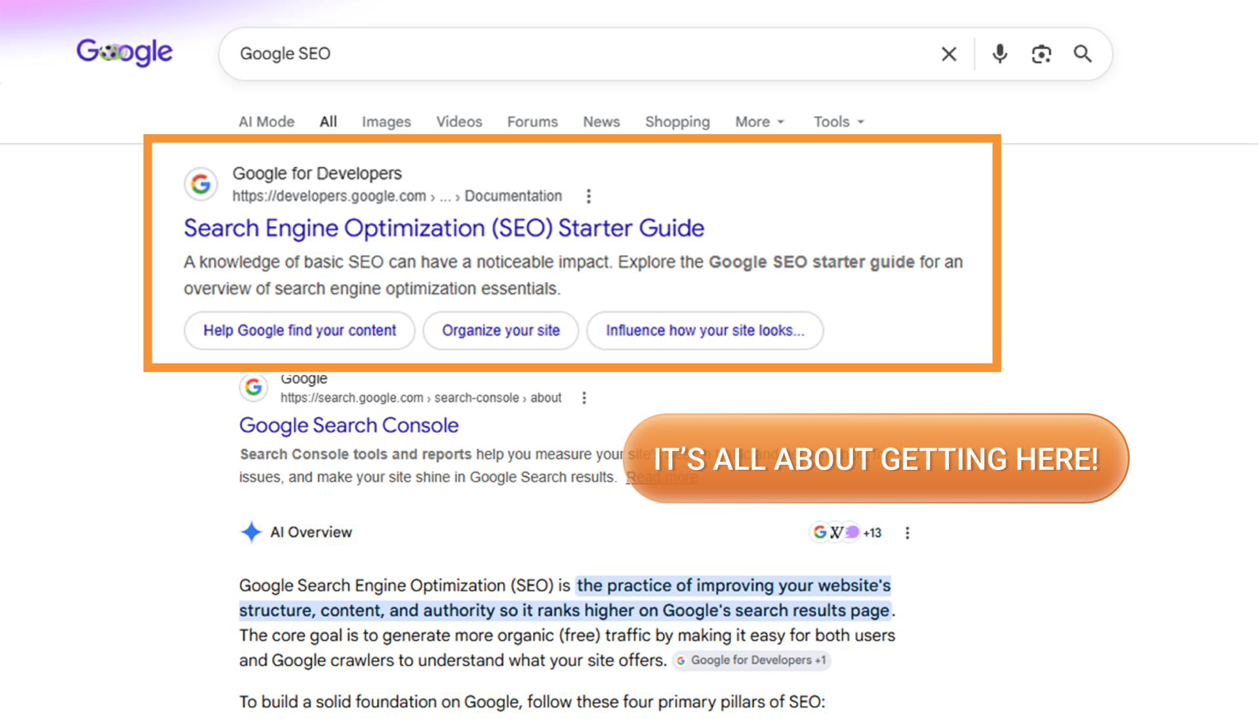Open options menu for Search Console result
The height and width of the screenshot is (719, 1259).
point(584,398)
